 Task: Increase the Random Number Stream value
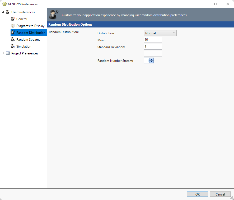152,59
